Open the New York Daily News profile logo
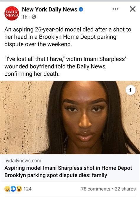The width and height of the screenshot is (140, 197). click(x=12, y=13)
